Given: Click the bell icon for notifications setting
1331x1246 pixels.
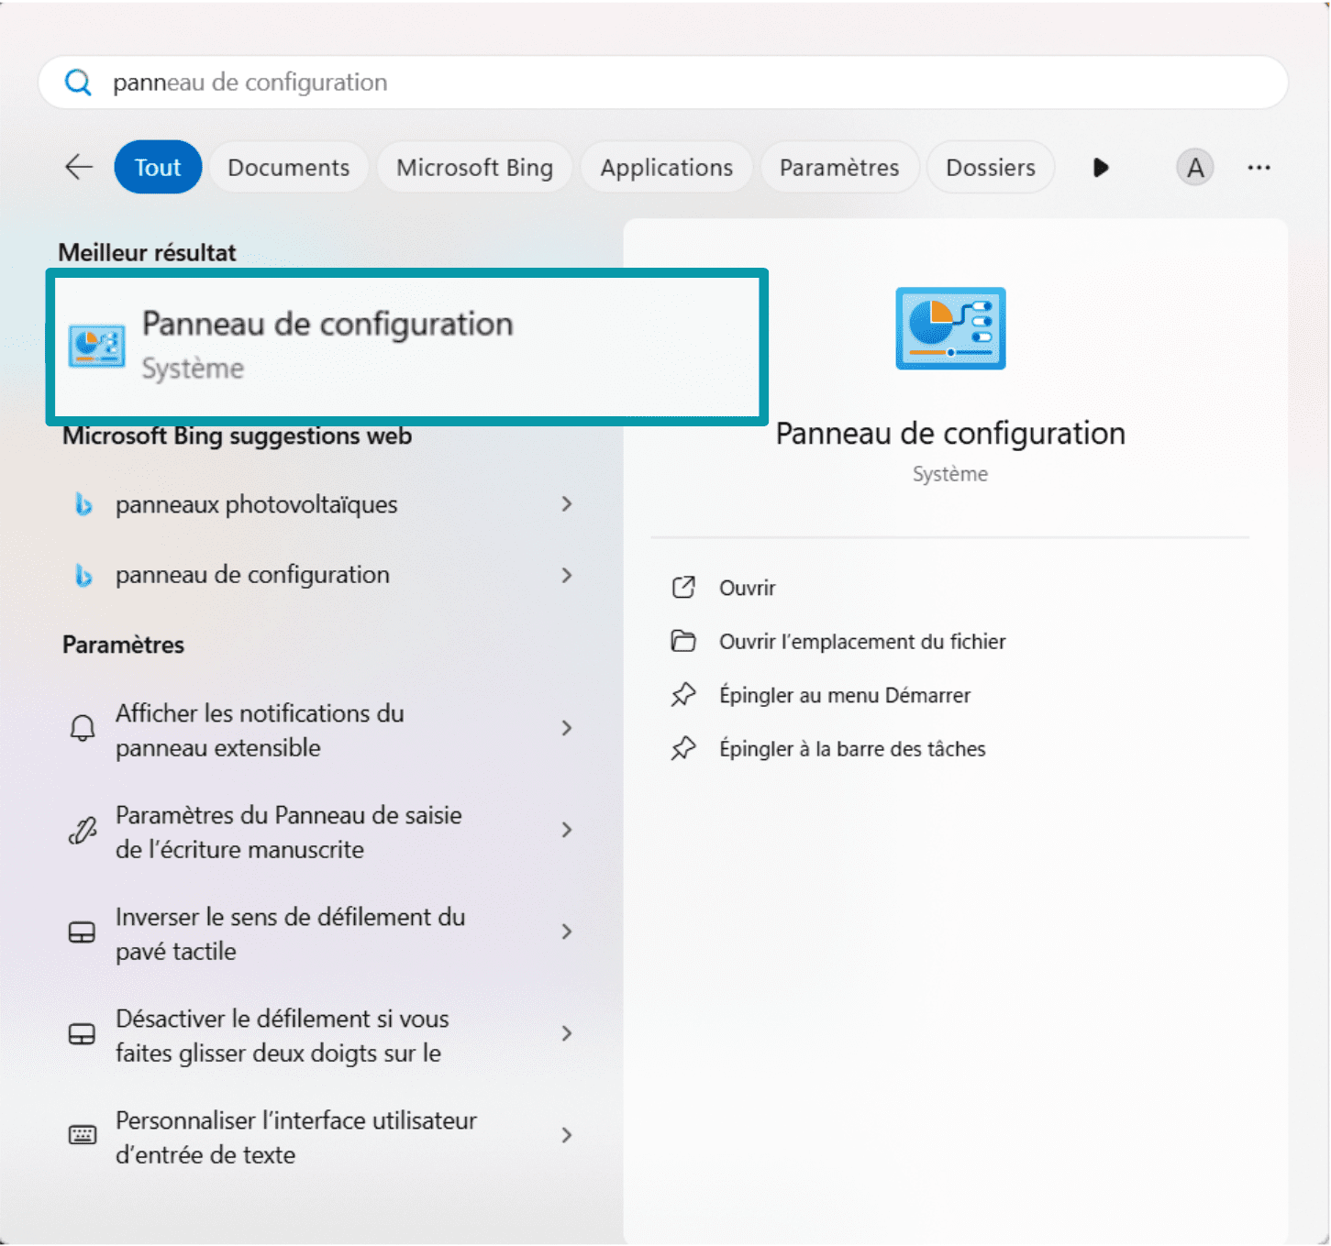Looking at the screenshot, I should click(x=83, y=729).
